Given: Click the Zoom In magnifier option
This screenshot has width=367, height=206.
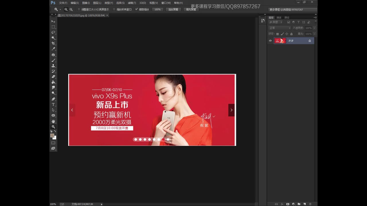Looking at the screenshot, I should point(66,9).
